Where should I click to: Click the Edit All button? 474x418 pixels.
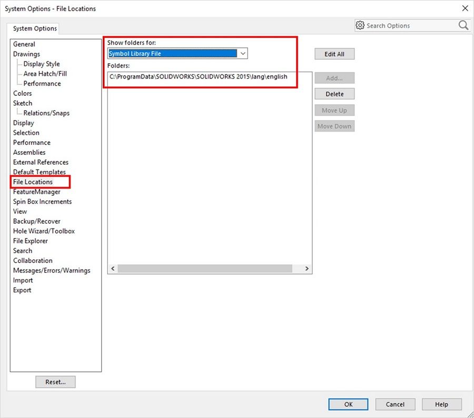[x=334, y=54]
